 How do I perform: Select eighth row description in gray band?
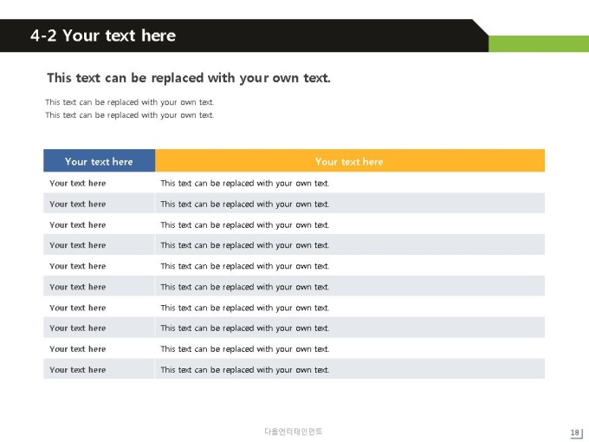pos(245,328)
